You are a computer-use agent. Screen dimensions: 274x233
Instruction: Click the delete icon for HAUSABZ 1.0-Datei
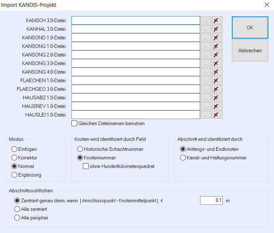[217, 98]
